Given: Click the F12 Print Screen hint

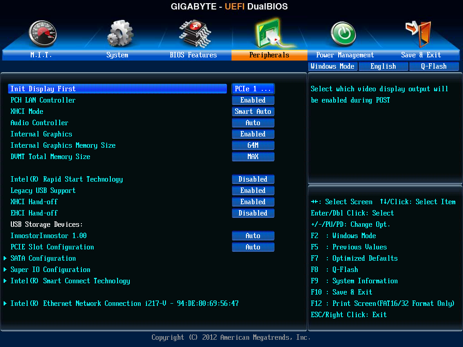Looking at the screenshot, I should (383, 304).
